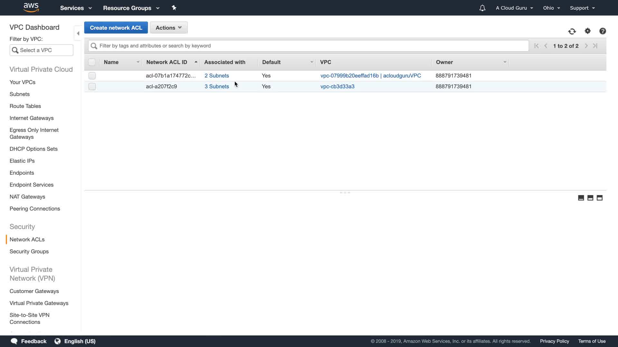
Task: Click the filter by tags search field
Action: pyautogui.click(x=309, y=46)
